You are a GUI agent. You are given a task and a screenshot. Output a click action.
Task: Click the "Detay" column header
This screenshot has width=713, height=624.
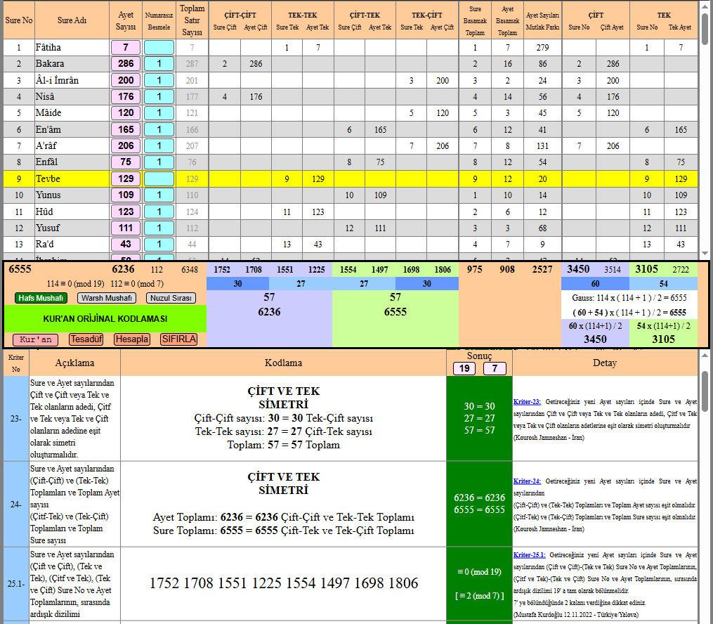(x=605, y=363)
